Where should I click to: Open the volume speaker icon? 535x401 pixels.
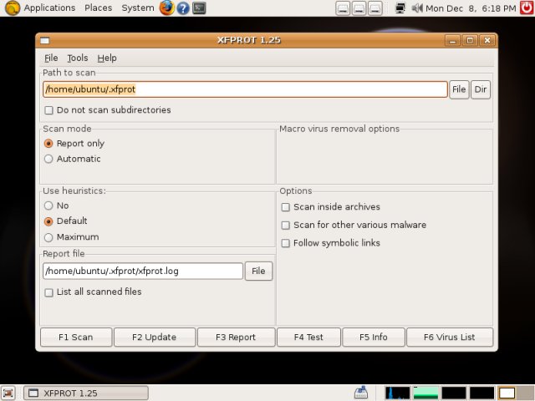(x=416, y=8)
